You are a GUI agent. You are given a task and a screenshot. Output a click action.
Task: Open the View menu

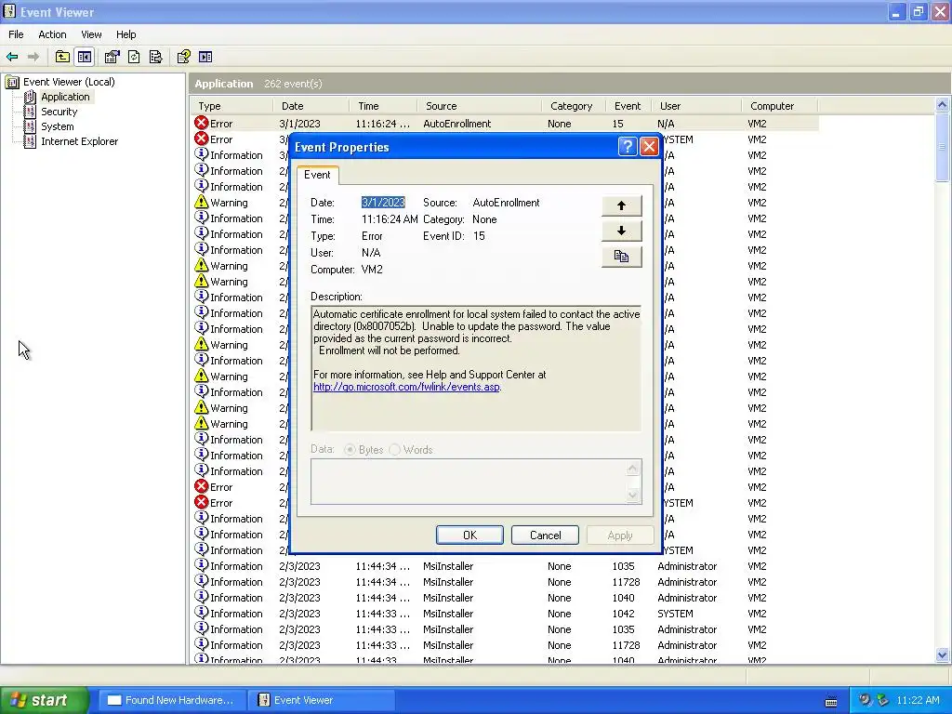pos(92,34)
